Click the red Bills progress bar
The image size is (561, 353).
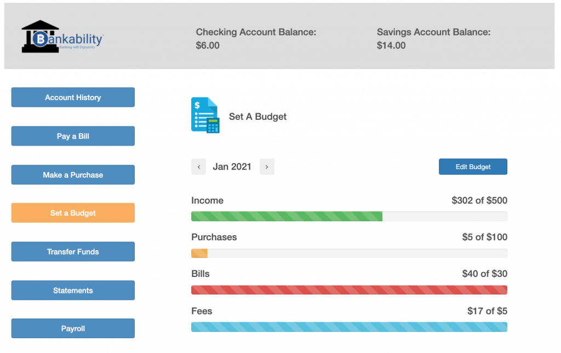pos(349,290)
